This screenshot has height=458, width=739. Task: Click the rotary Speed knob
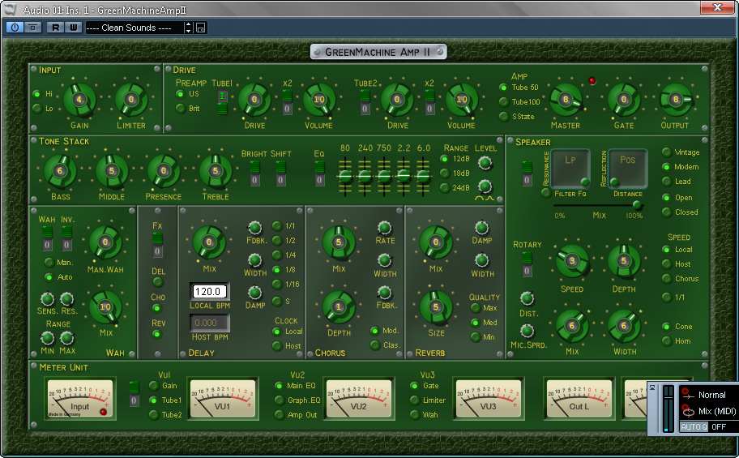click(x=571, y=260)
